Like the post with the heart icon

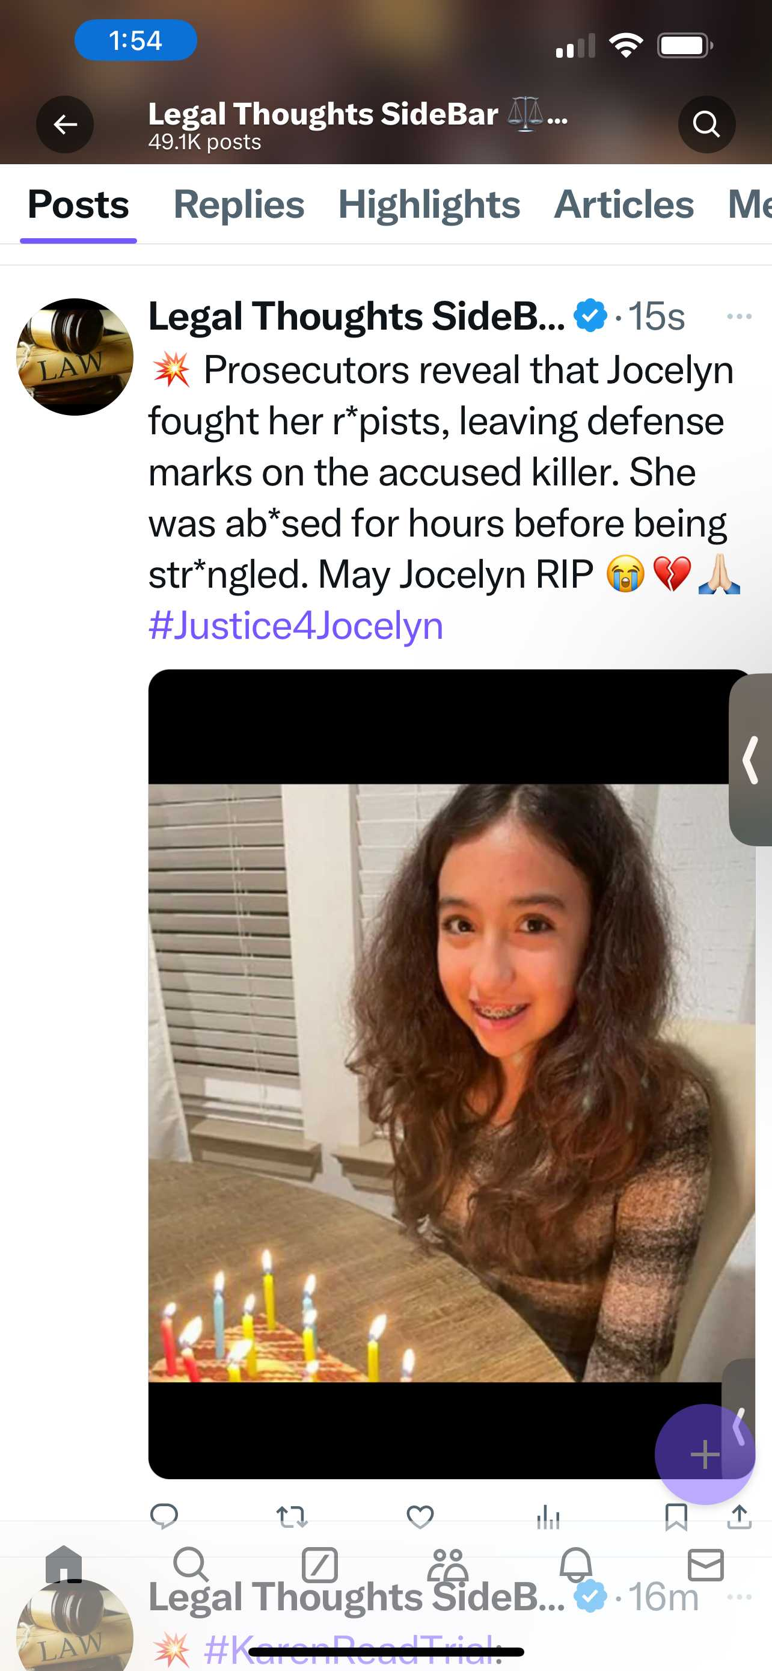420,1516
